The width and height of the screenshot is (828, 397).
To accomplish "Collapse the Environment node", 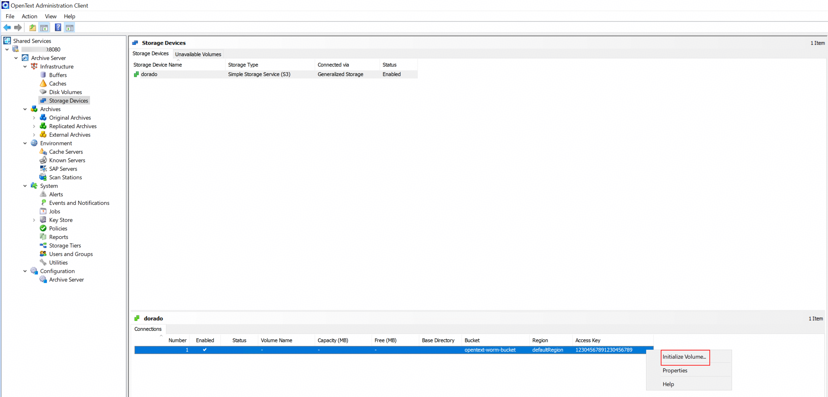I will click(25, 143).
